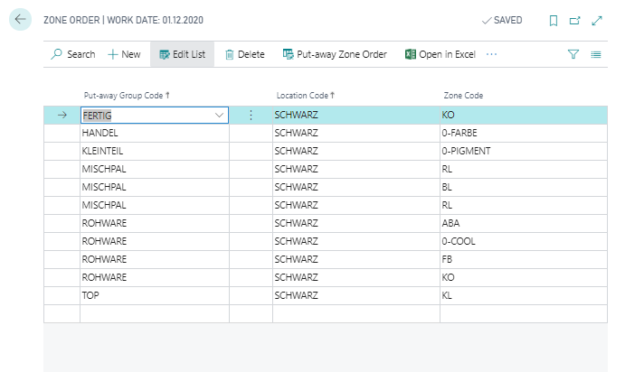The height and width of the screenshot is (372, 625).
Task: Click the FERTIG group code field
Action: pos(155,116)
